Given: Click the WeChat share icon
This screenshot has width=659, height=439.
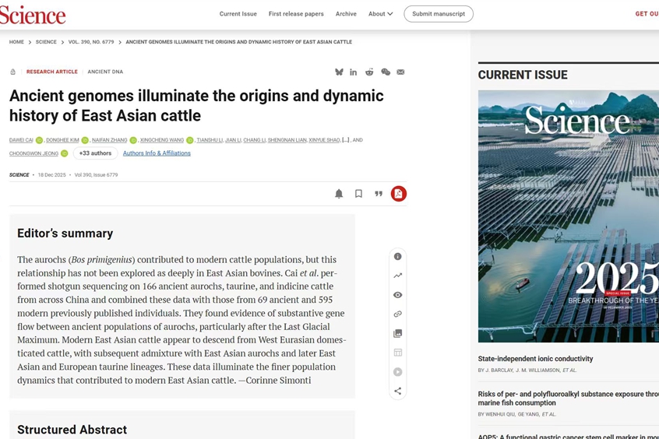Looking at the screenshot, I should (385, 72).
